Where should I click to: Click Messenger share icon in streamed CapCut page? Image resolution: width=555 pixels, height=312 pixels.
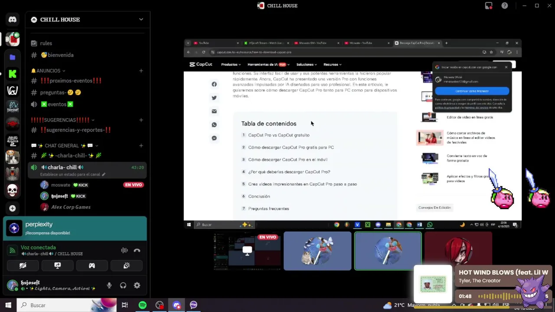point(214,138)
